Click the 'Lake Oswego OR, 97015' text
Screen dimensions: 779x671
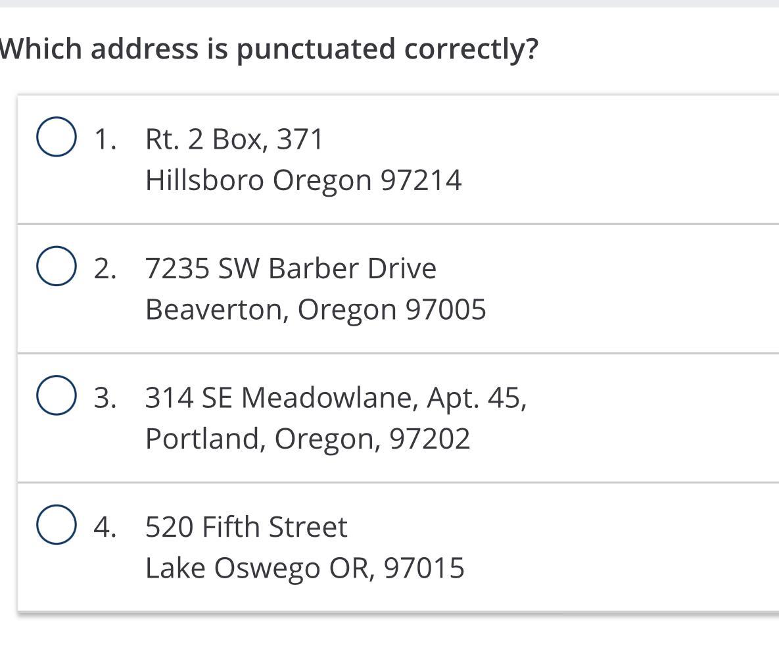tap(304, 568)
